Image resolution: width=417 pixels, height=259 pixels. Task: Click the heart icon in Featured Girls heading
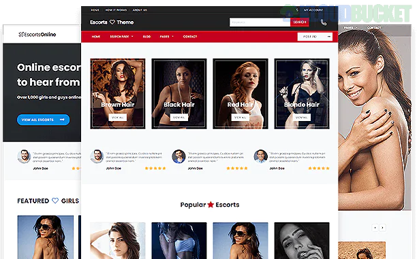55,201
